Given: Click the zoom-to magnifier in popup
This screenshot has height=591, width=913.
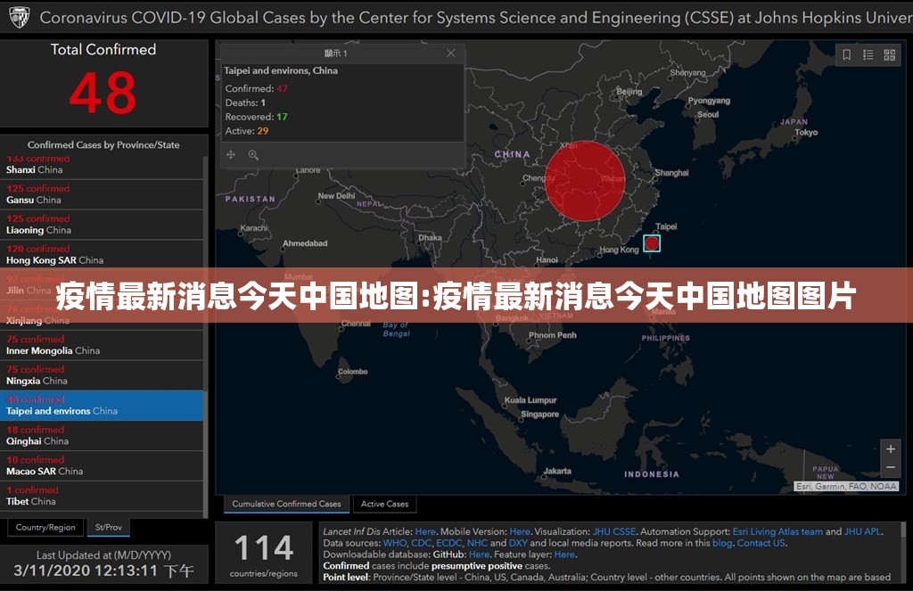Looking at the screenshot, I should coord(253,155).
